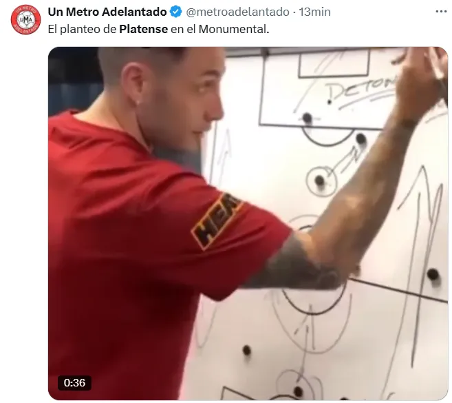Click the word Monumental in tweet text
The image size is (452, 403).
tap(233, 29)
